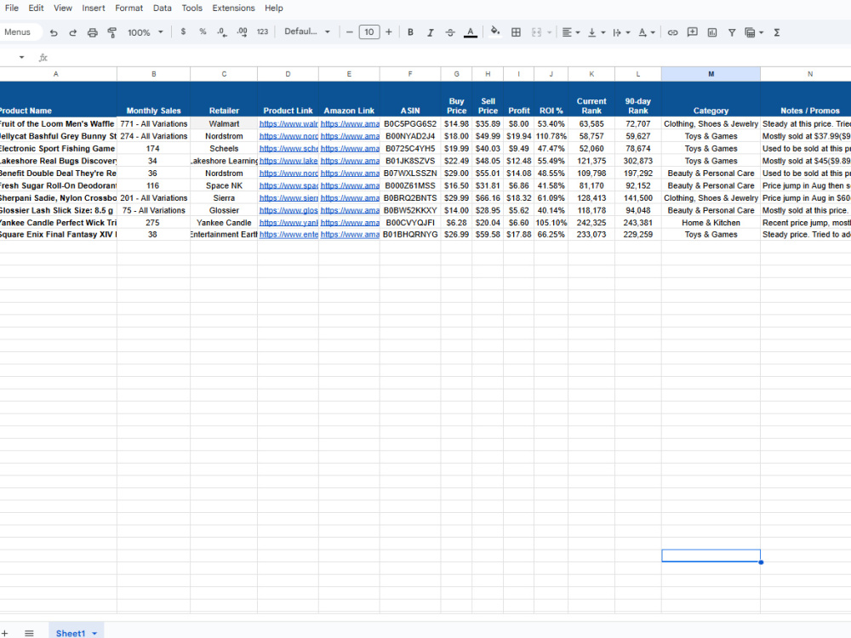Open the Edit menu

click(37, 9)
